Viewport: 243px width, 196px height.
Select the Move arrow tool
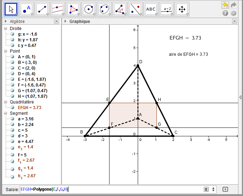tap(11, 9)
